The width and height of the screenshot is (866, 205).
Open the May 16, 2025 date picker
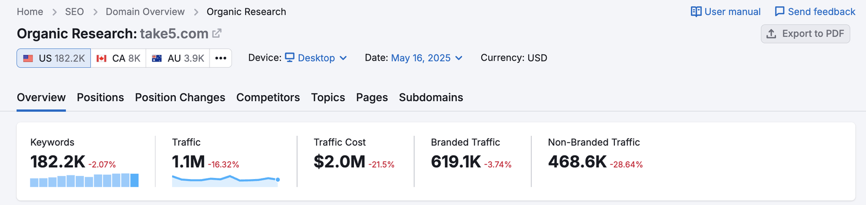point(427,58)
